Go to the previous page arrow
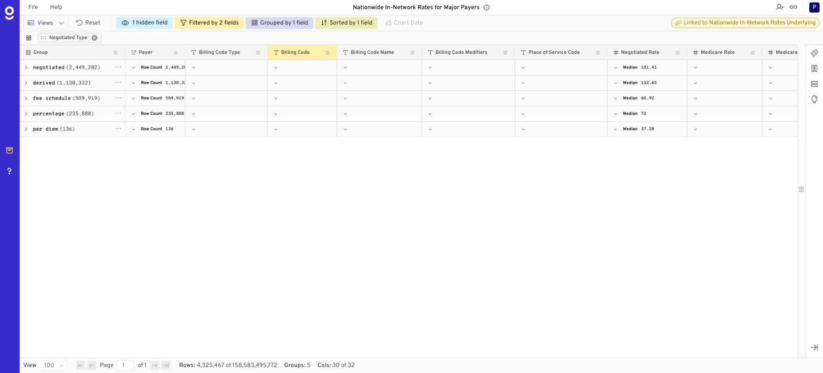 tap(91, 365)
